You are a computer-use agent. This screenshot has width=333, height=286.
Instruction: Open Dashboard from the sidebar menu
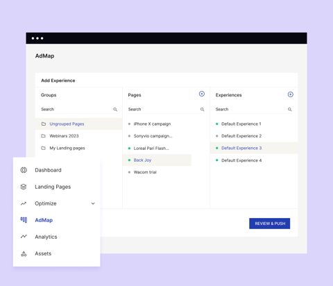pos(48,170)
